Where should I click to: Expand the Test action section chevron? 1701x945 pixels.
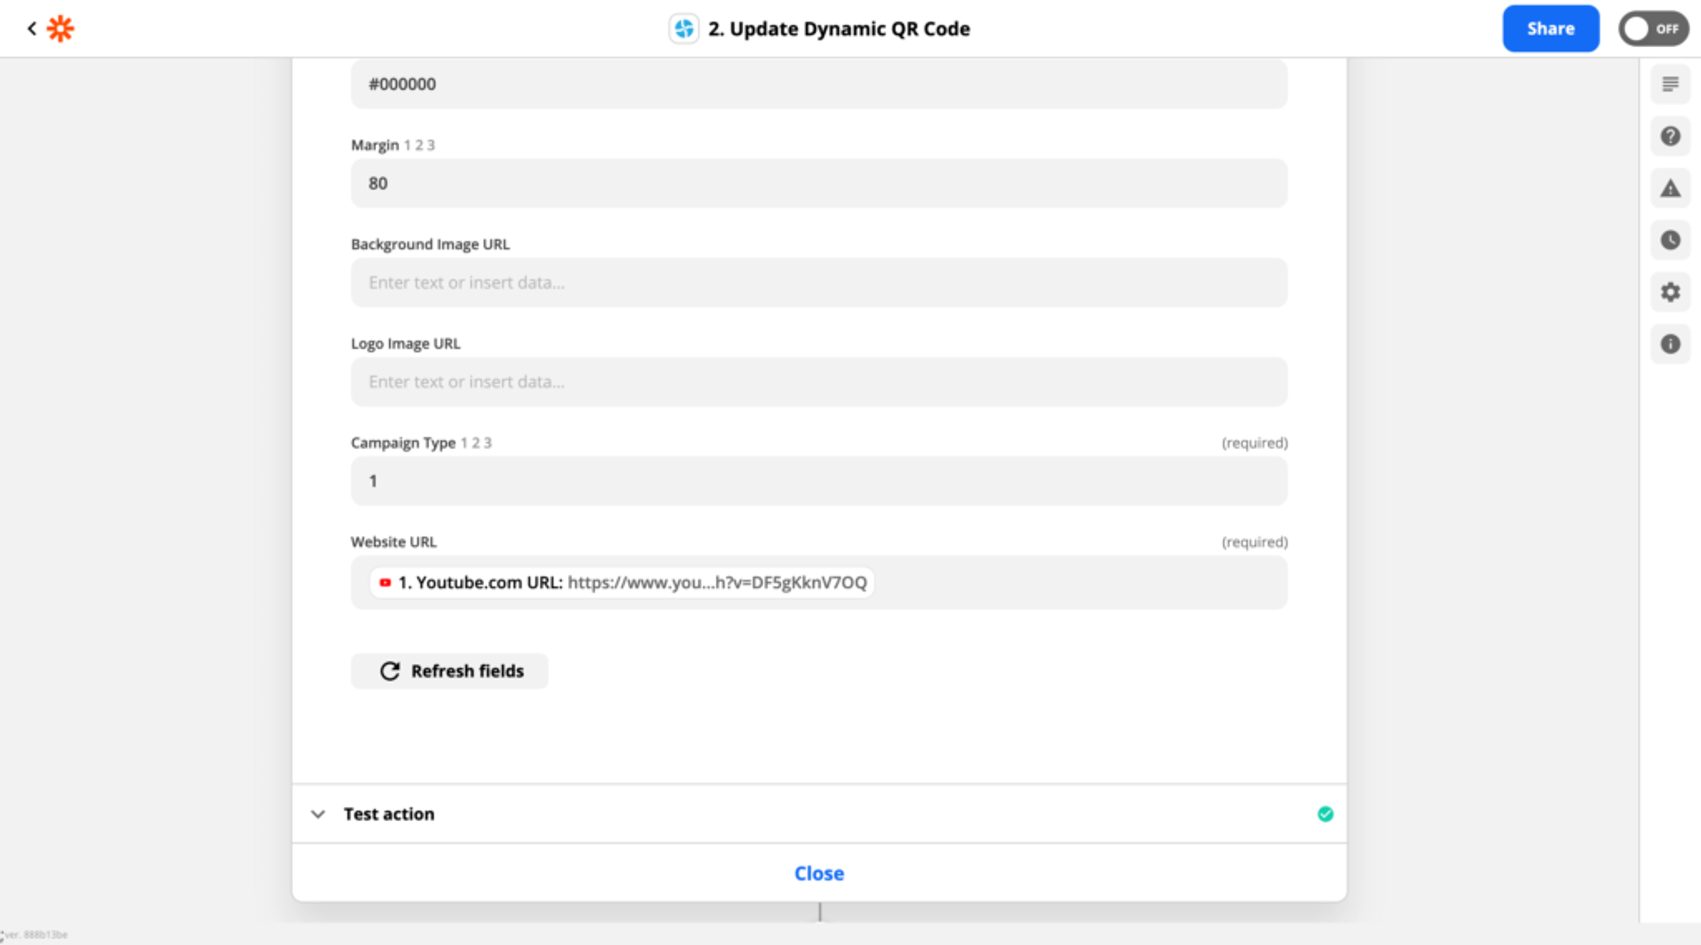click(x=318, y=813)
